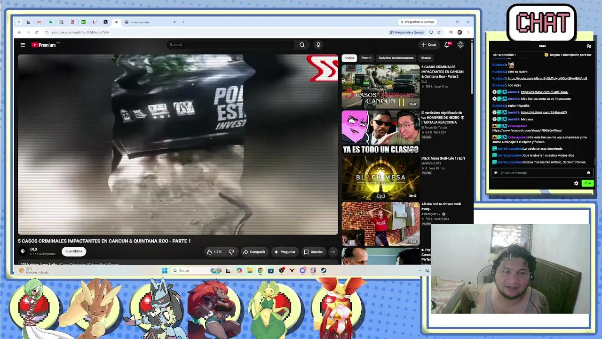Open Steam from the taskbar

pyautogui.click(x=324, y=271)
